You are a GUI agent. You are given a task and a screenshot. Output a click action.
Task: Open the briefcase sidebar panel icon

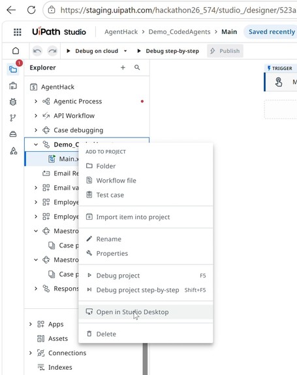click(13, 86)
